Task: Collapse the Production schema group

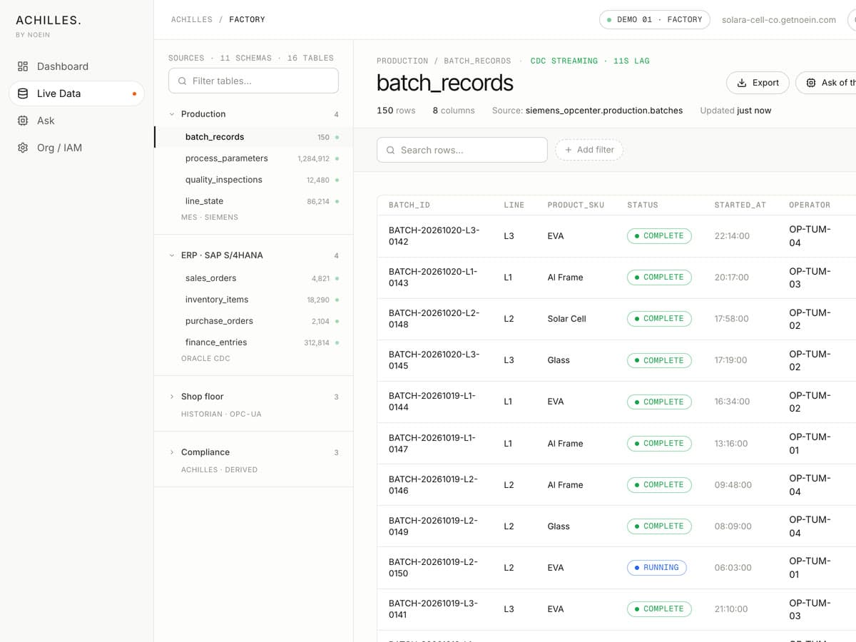Action: 172,114
